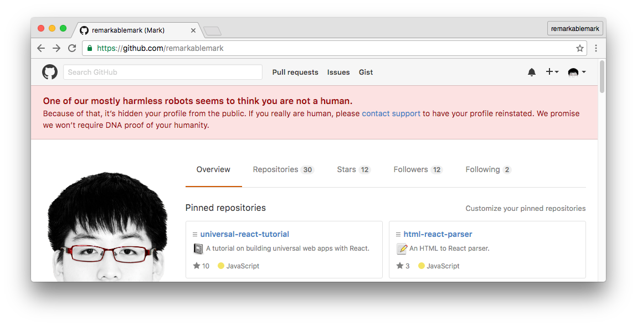Click the GitHub Octocat logo in header
The width and height of the screenshot is (637, 326).
[x=49, y=72]
